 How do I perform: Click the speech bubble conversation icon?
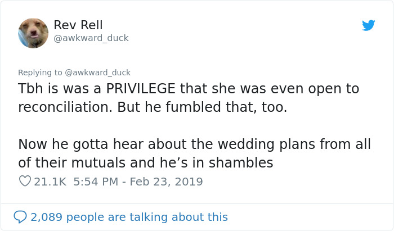coord(20,217)
